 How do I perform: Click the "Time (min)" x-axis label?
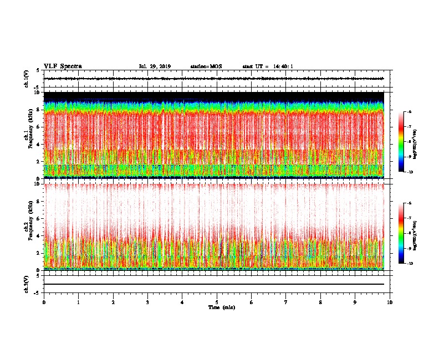tap(222, 307)
